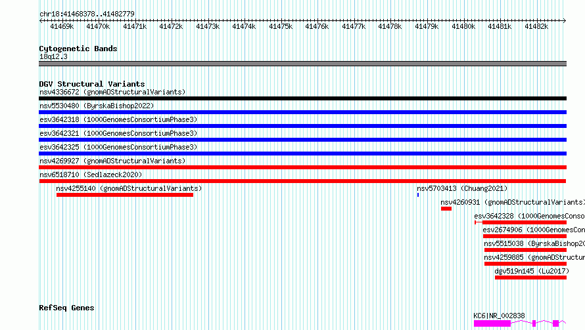Screen dimensions: 585x330
Task: Click the 41480k ruler tick label
Action: tap(463, 26)
